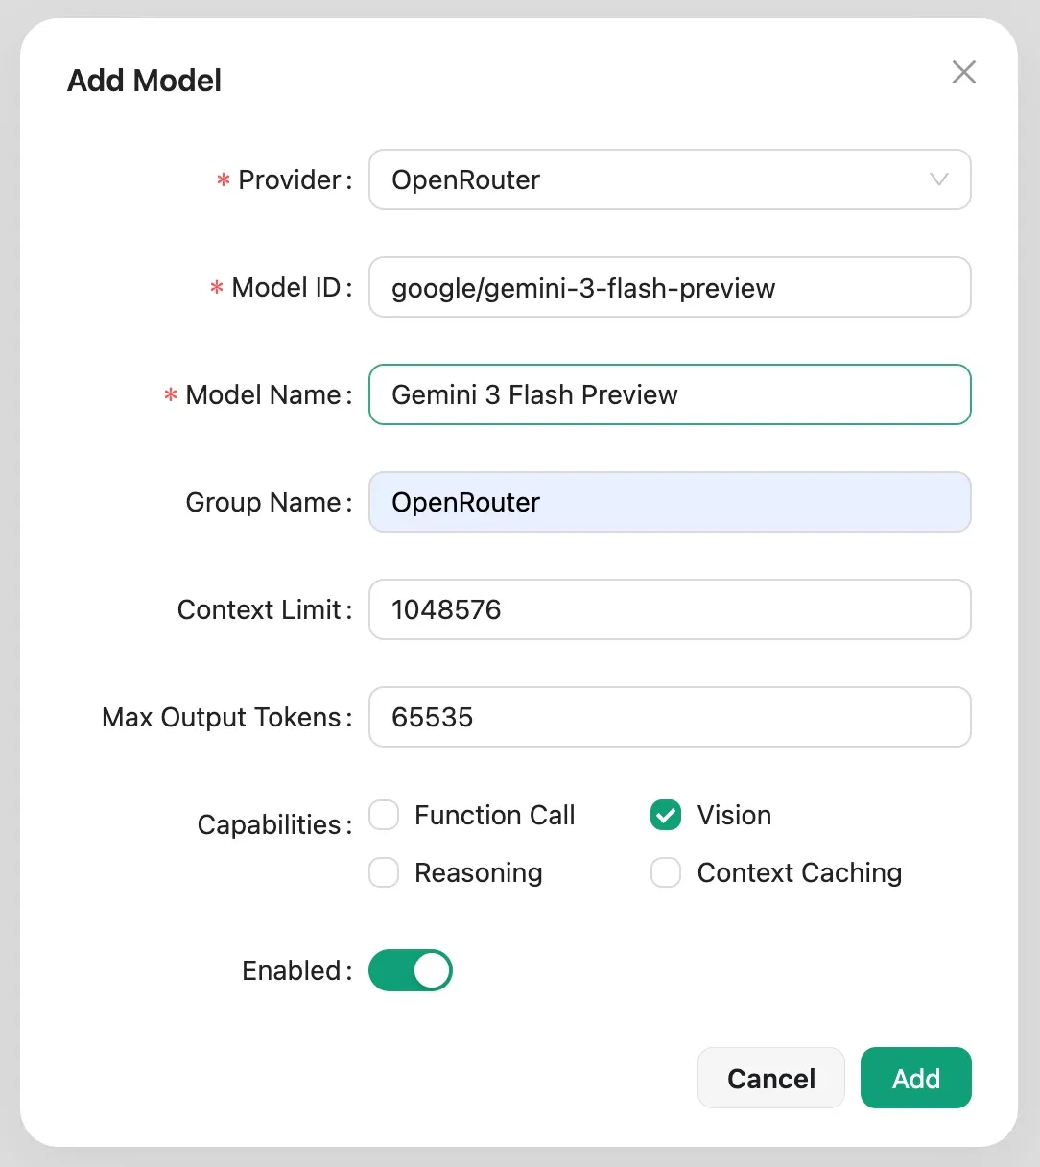Click the Enabled toggle knob
This screenshot has width=1040, height=1167.
432,970
